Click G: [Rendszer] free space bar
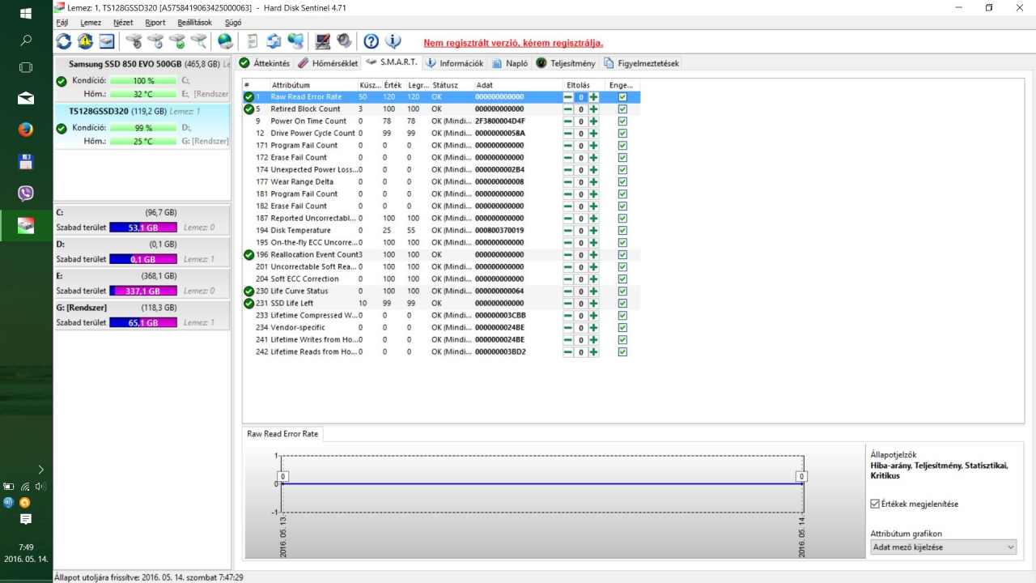The image size is (1036, 583). (143, 322)
